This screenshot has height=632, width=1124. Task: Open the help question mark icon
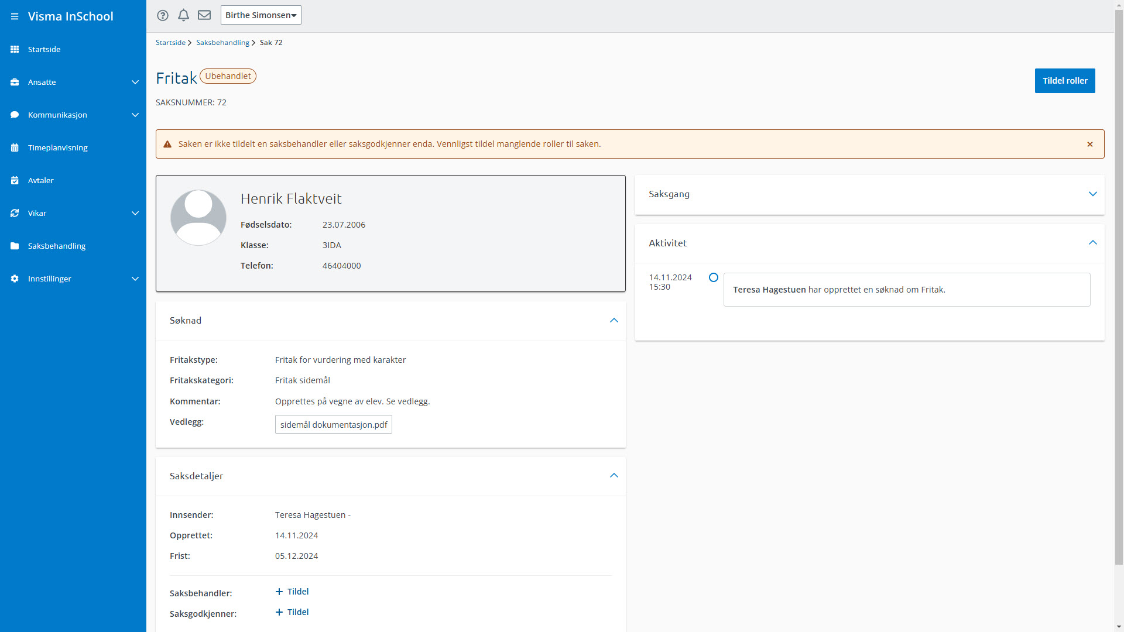(x=163, y=15)
